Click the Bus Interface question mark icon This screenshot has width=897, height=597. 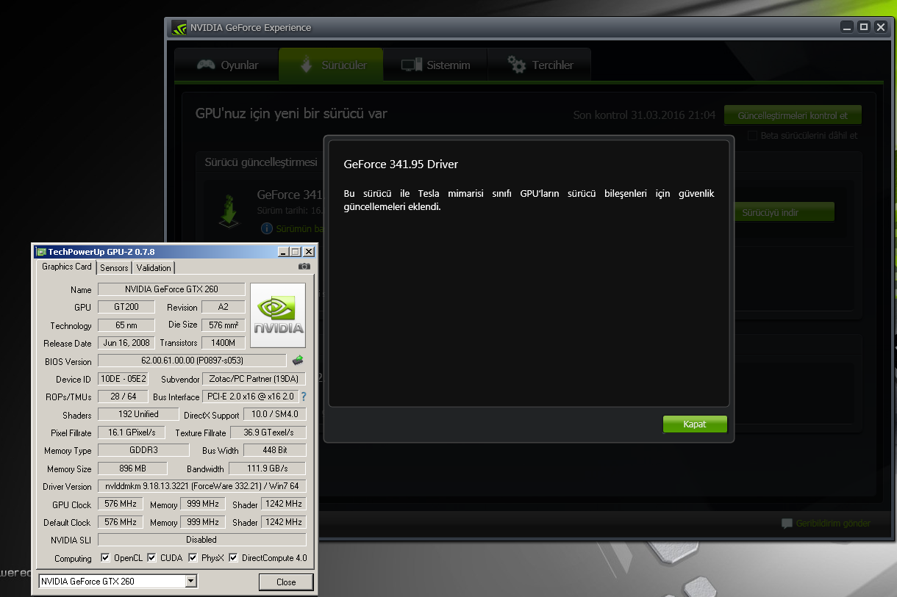pos(303,397)
